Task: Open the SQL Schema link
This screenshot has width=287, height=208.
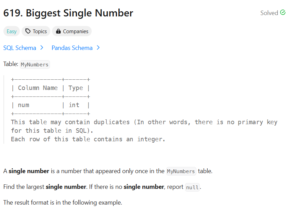Action: pos(20,48)
